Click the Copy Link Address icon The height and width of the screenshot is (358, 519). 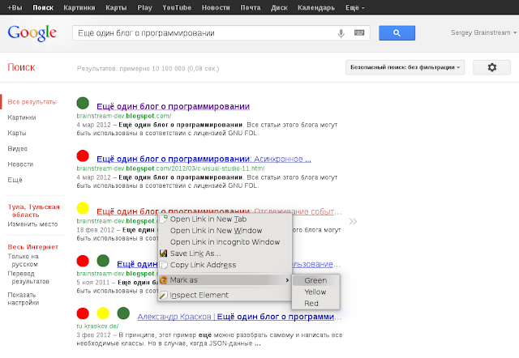click(x=163, y=265)
